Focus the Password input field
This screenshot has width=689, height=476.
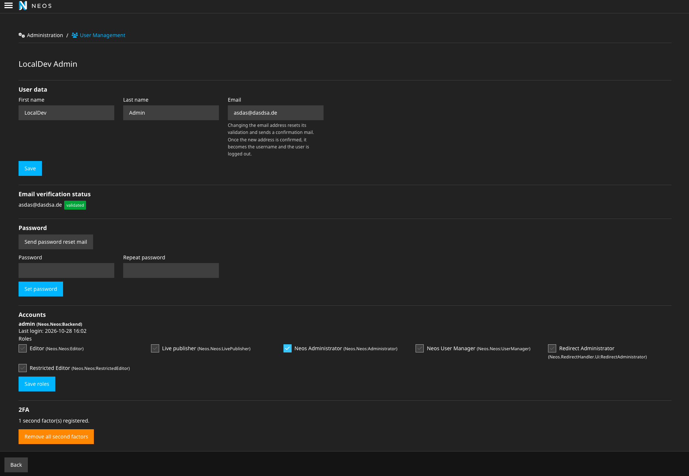tap(66, 270)
